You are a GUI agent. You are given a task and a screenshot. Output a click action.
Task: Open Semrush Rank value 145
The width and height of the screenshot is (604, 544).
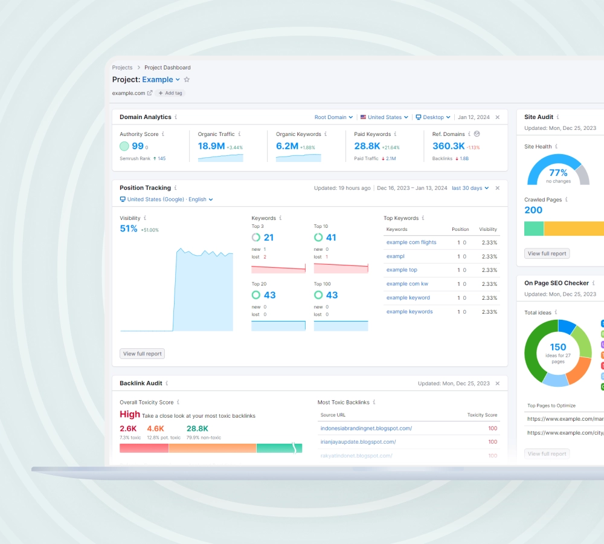click(x=161, y=158)
